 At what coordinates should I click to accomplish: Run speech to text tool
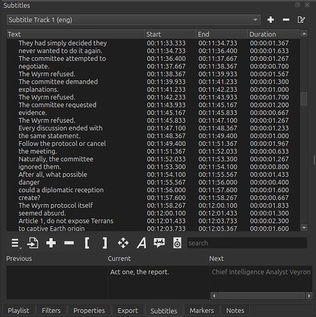point(159,243)
